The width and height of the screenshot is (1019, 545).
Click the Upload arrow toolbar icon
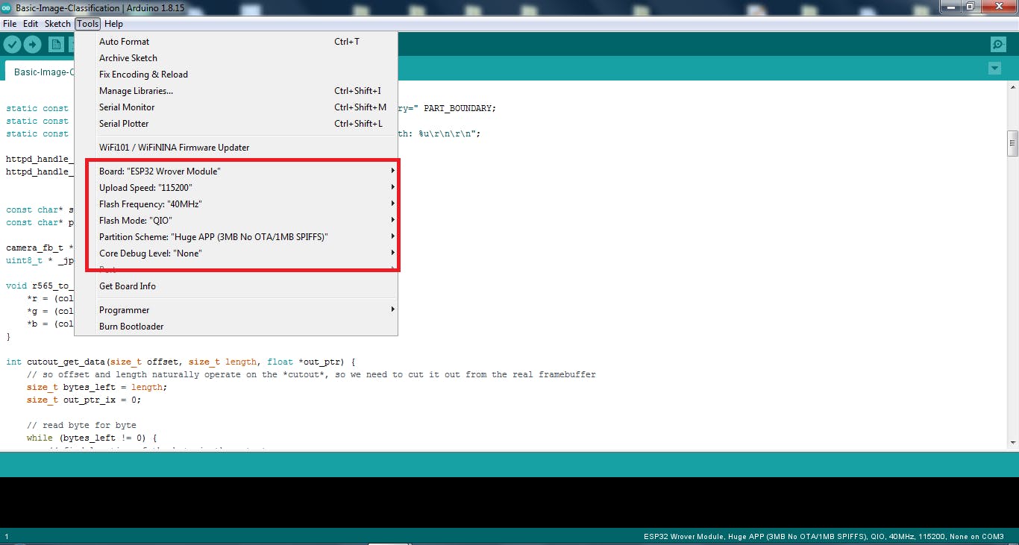point(32,45)
